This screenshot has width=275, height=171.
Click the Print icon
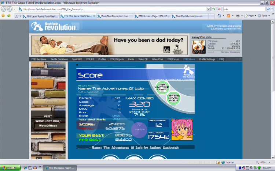238,16
